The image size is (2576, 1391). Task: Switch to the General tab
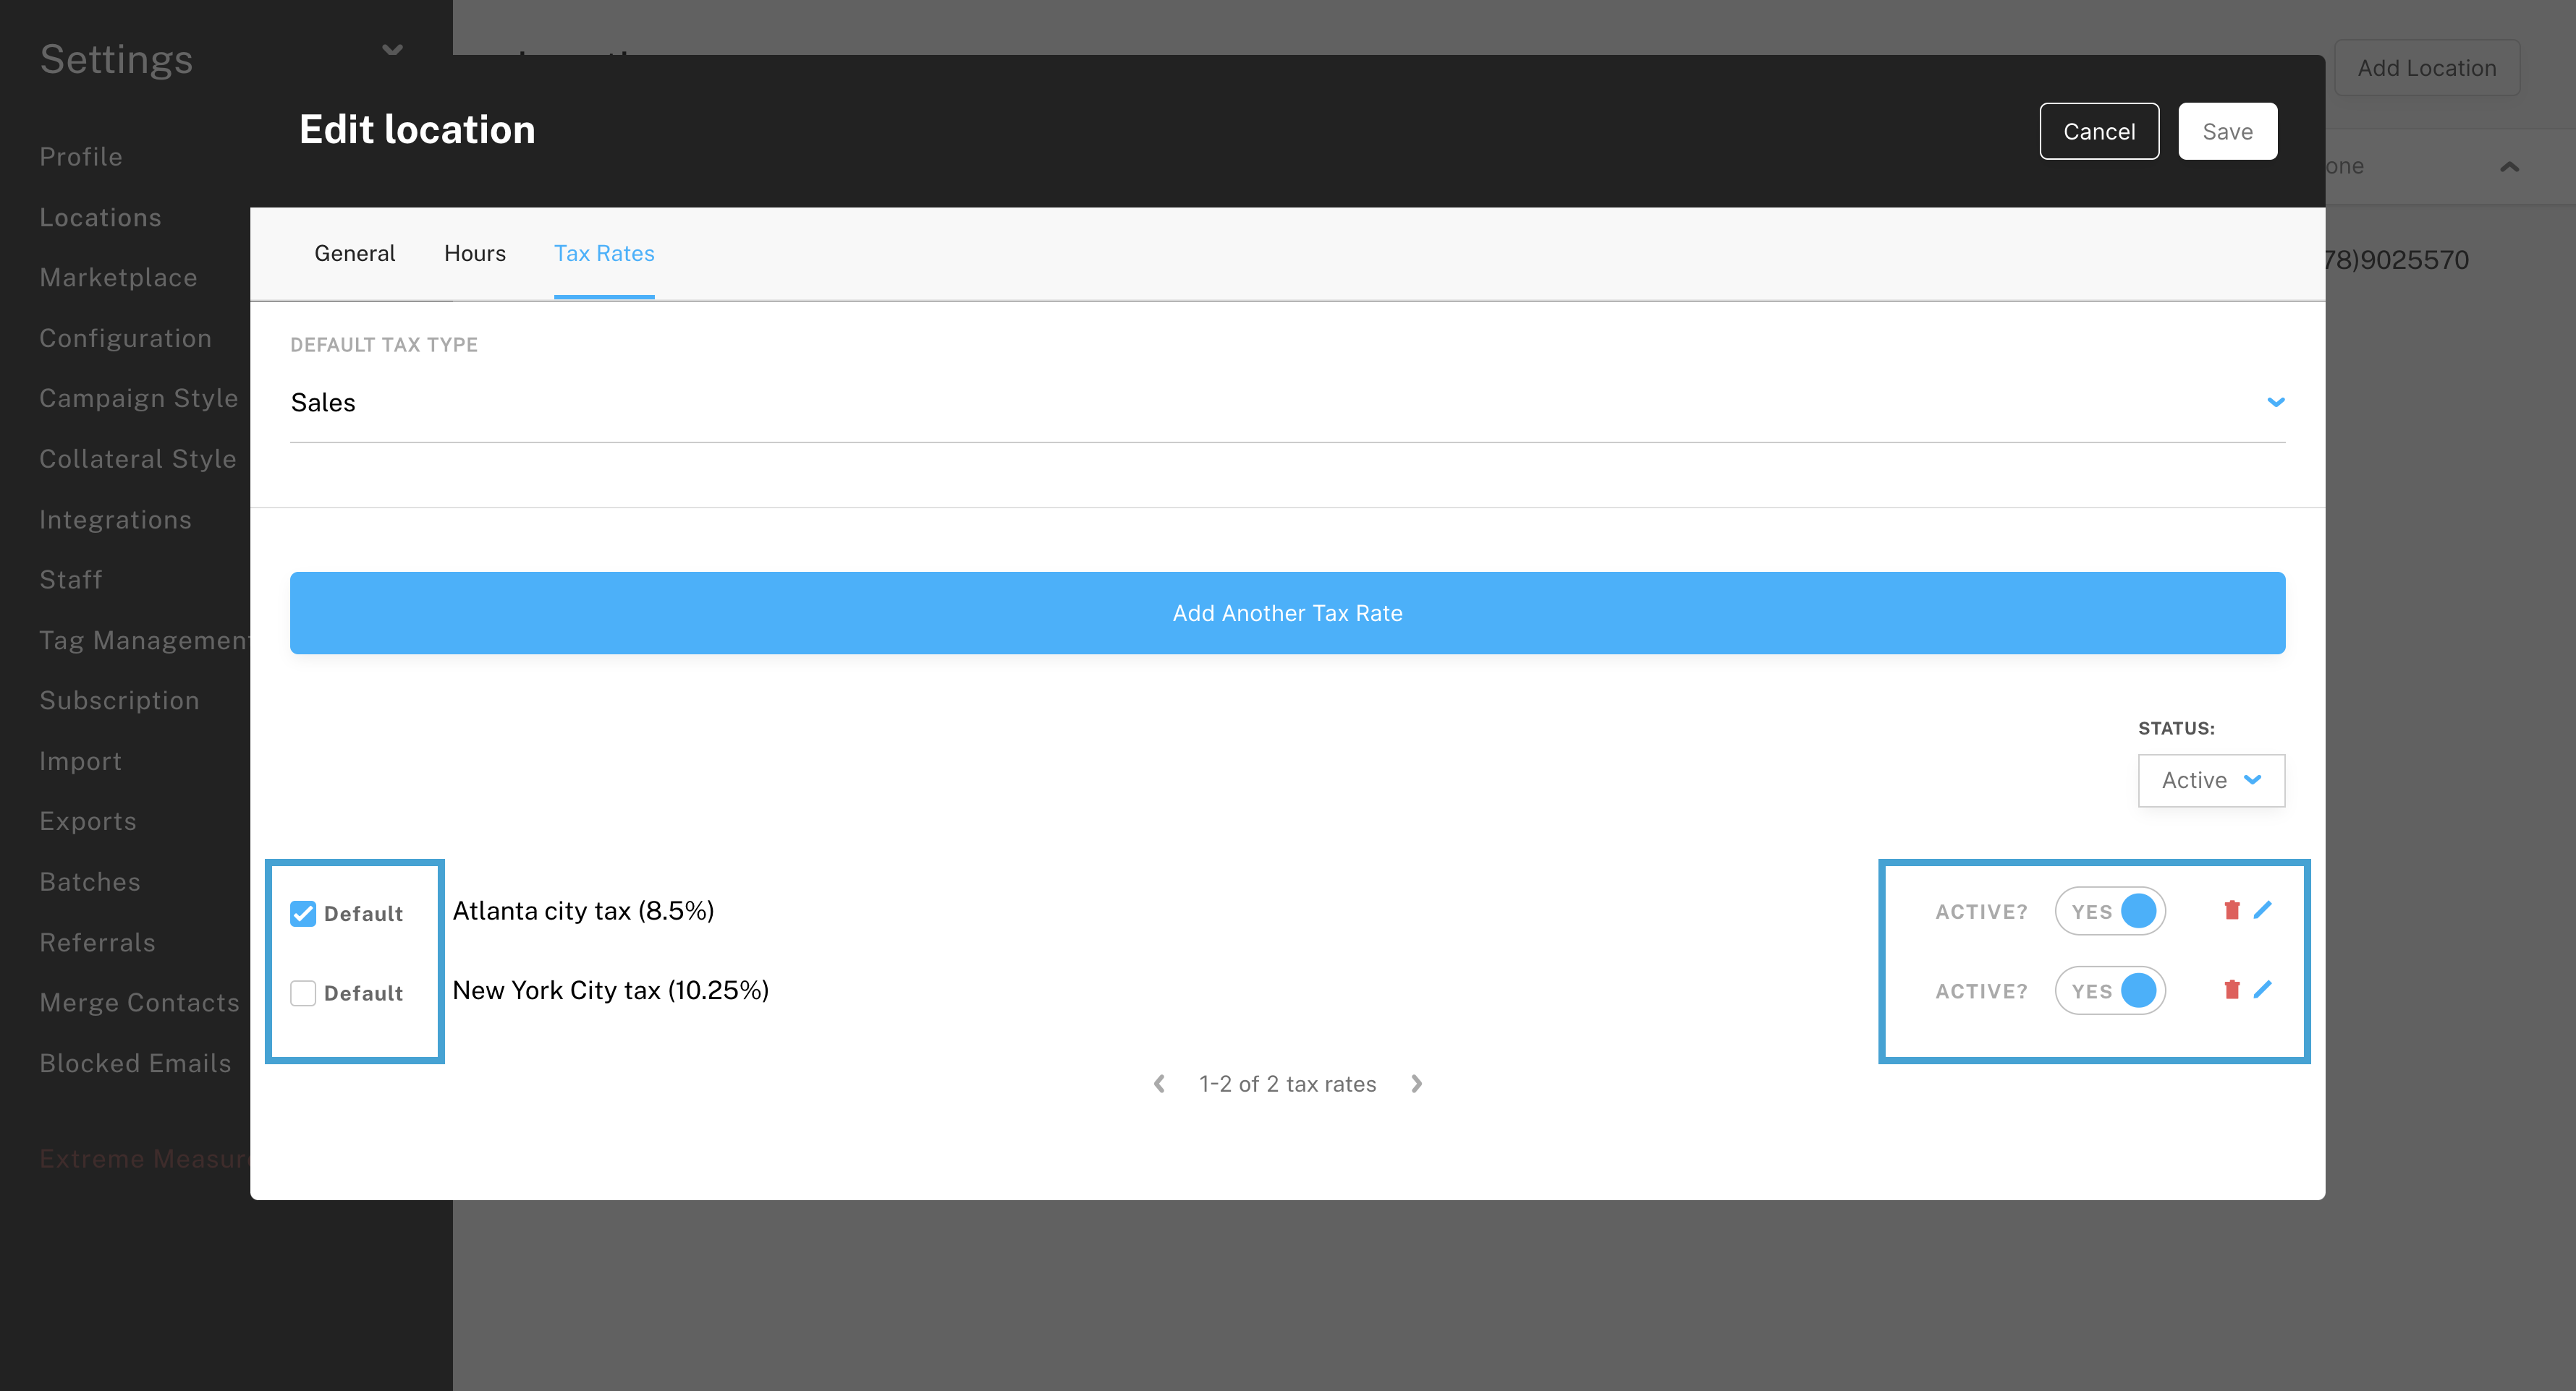[x=354, y=253]
